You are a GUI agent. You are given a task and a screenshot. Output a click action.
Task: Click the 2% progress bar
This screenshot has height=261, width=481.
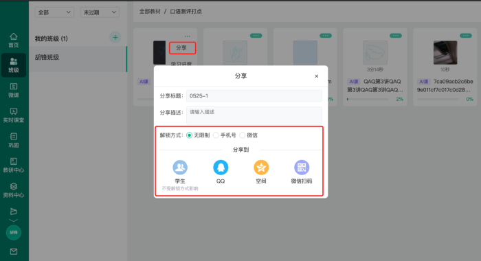(x=368, y=99)
